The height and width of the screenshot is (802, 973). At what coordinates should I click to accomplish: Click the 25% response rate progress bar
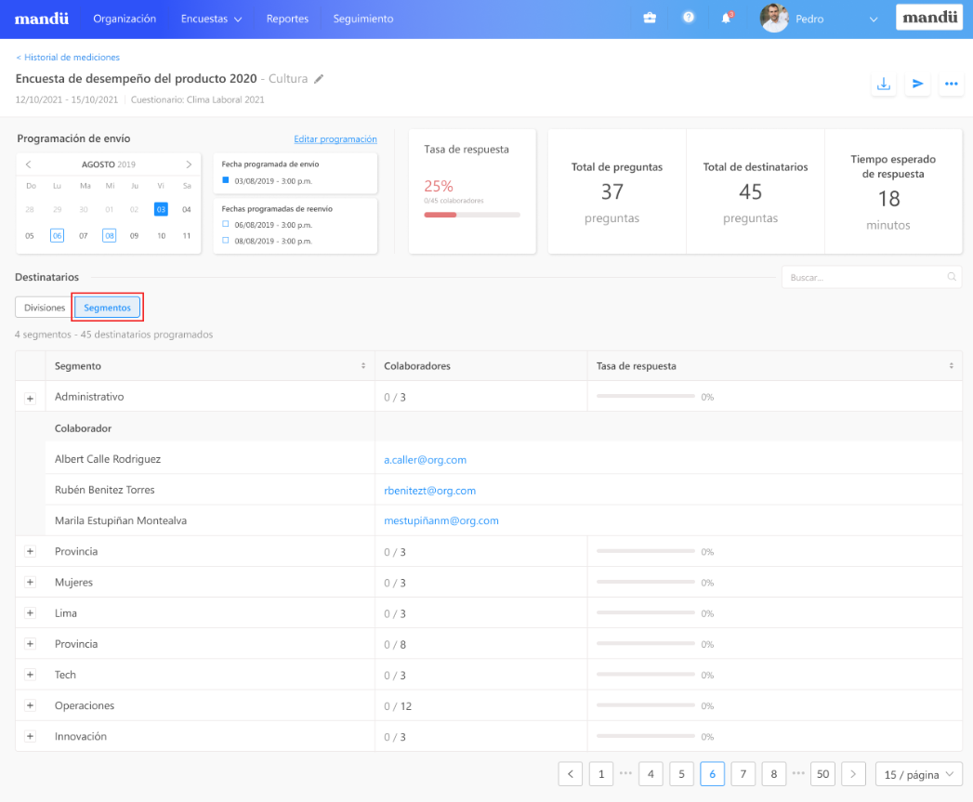point(471,215)
